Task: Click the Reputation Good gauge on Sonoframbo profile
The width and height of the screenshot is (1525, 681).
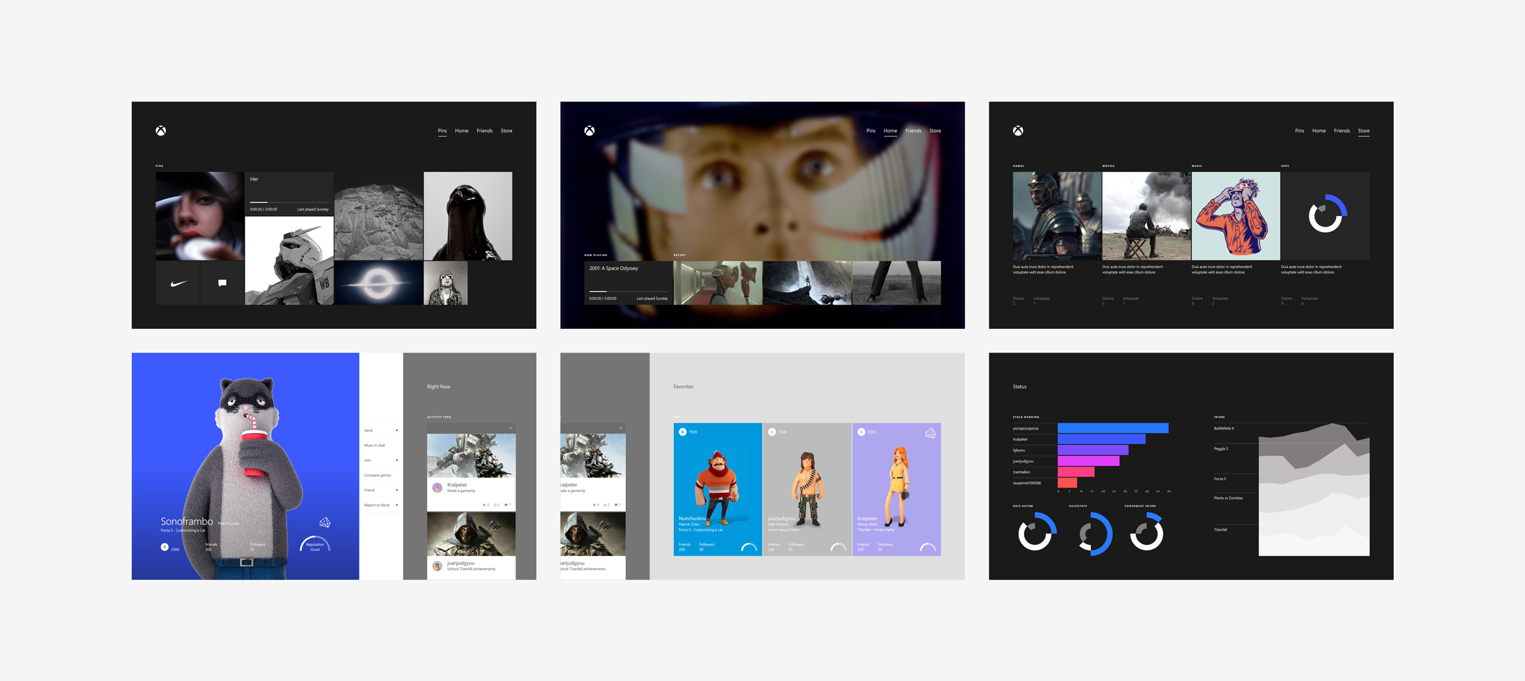Action: [315, 545]
